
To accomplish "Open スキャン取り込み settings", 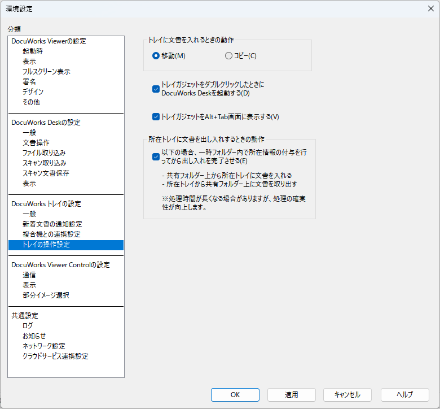I will coord(45,163).
